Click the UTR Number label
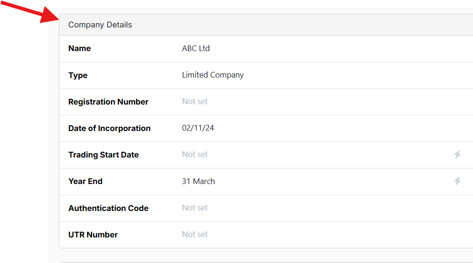 coord(93,235)
